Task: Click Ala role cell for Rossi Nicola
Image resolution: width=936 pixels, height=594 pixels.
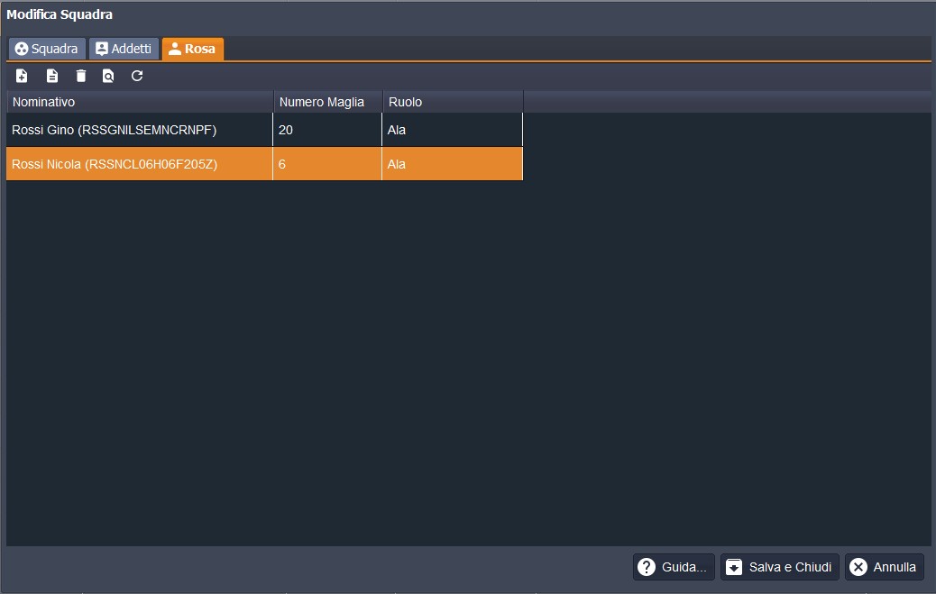Action: 452,164
